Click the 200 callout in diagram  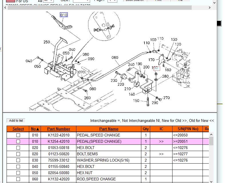(146, 67)
